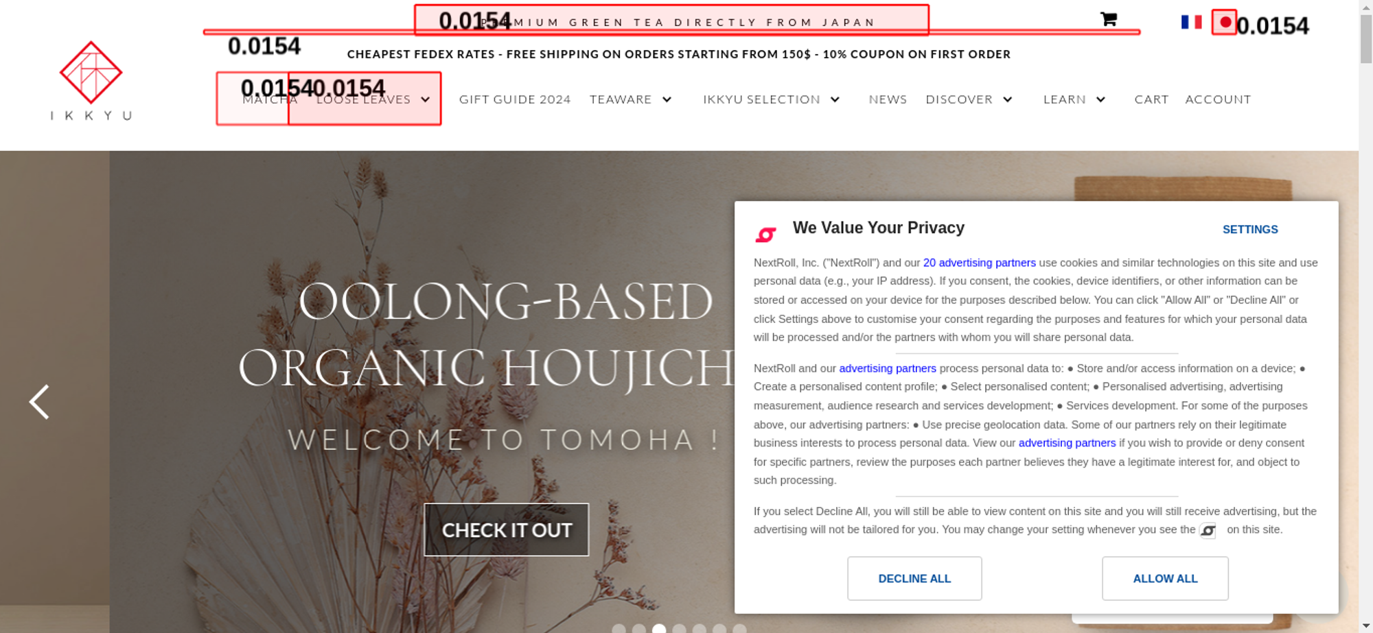
Task: Jump to the last carousel dot
Action: point(739,628)
